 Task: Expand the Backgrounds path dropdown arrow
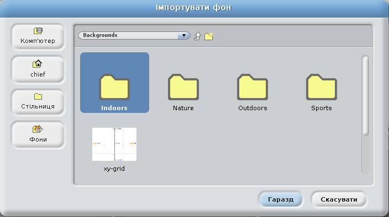[x=184, y=35]
